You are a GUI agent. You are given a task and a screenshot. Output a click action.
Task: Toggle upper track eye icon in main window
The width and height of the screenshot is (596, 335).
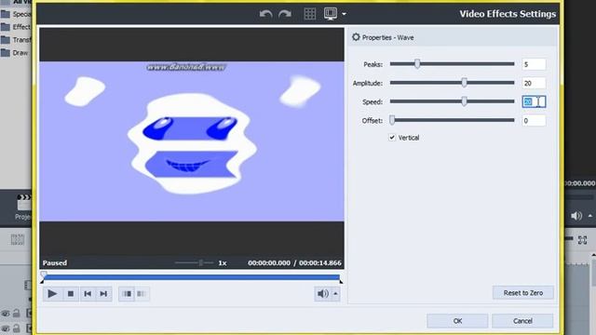6,314
